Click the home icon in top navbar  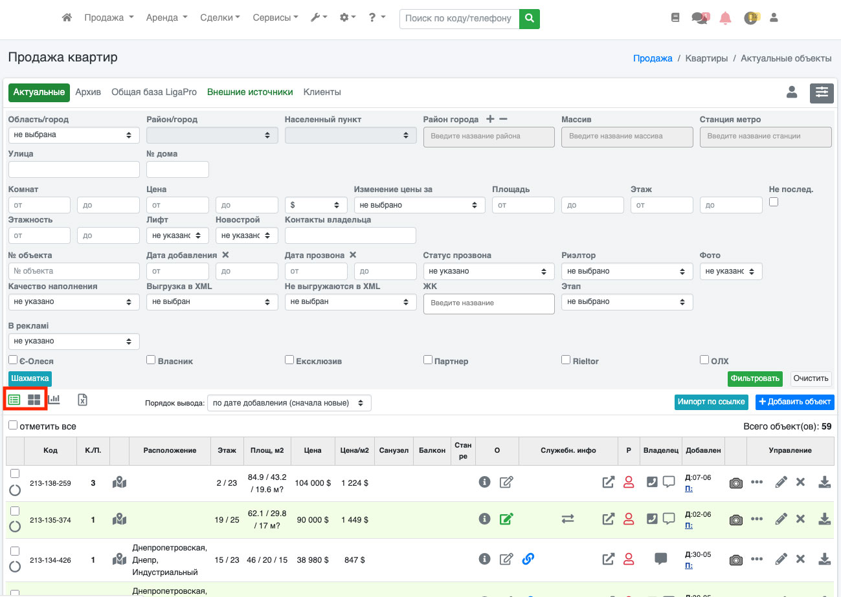(67, 18)
